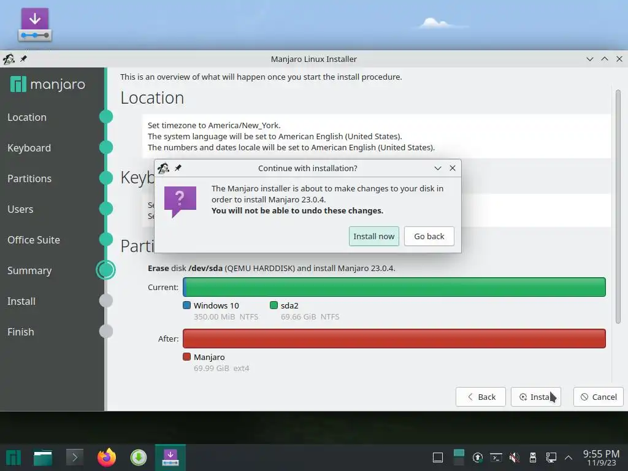The height and width of the screenshot is (471, 628).
Task: Close the Continue with installation dialog
Action: point(453,168)
